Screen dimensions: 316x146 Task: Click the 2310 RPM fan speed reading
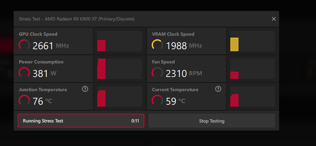tap(176, 73)
